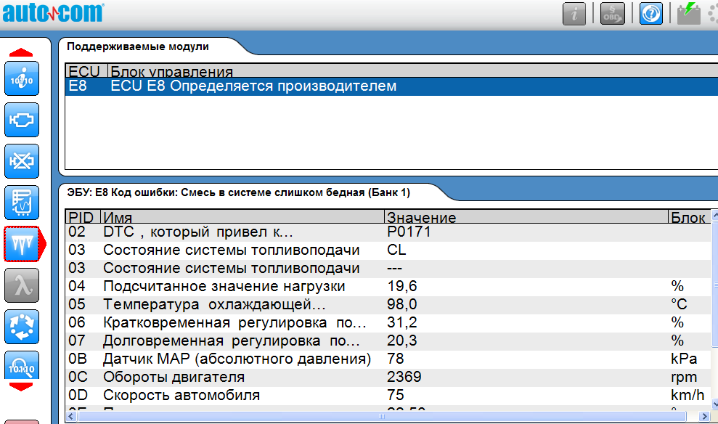The width and height of the screenshot is (718, 424).
Task: Click the horizontal scrollbar below the data table
Action: click(x=381, y=417)
